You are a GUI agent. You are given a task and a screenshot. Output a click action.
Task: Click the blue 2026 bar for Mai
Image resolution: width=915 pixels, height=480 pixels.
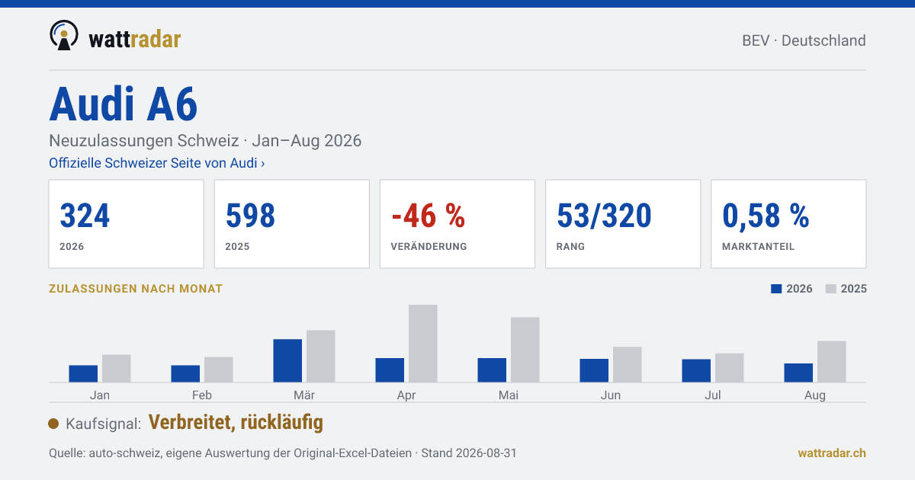pyautogui.click(x=492, y=370)
